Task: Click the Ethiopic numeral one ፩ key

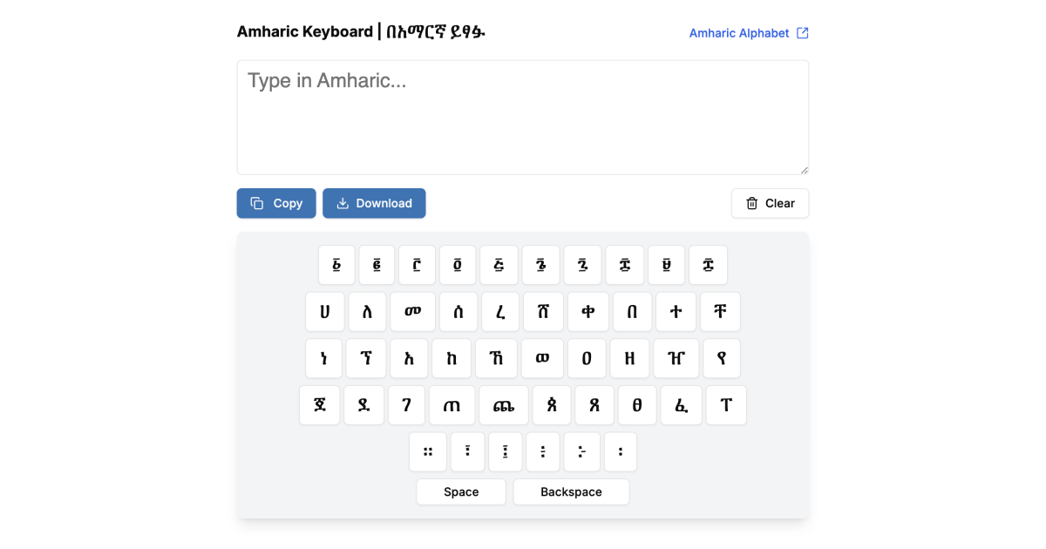Action: click(x=336, y=265)
